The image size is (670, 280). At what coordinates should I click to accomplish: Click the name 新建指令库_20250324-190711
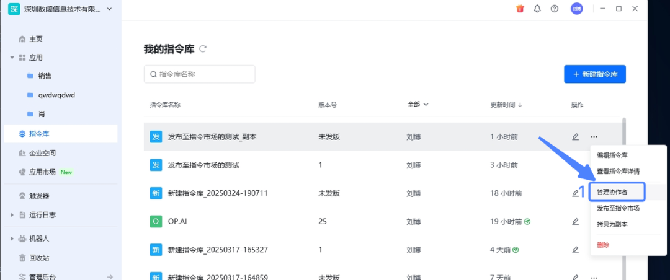[x=218, y=193]
